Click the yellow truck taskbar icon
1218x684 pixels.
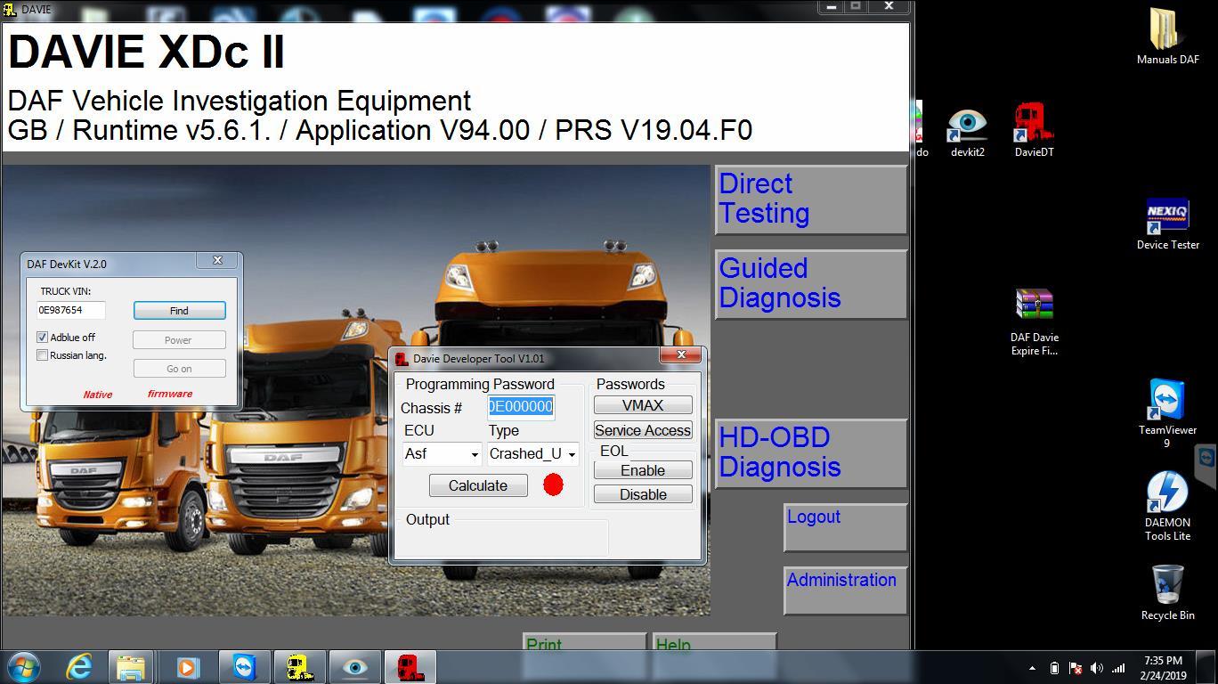tap(299, 667)
